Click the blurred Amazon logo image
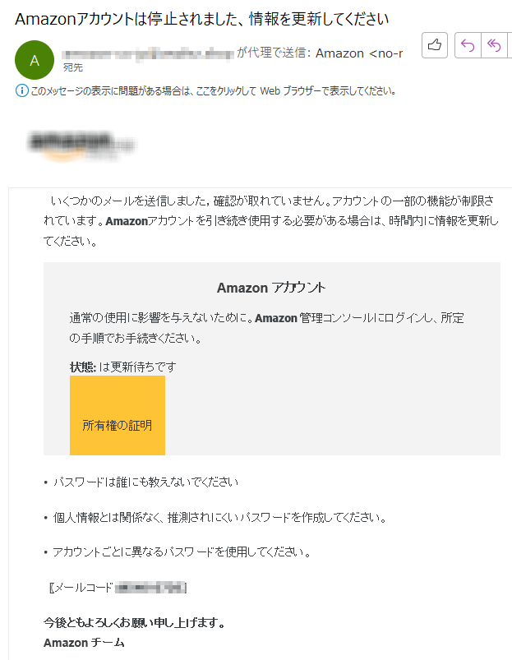Screen dimensions: 512x660 (x=81, y=145)
